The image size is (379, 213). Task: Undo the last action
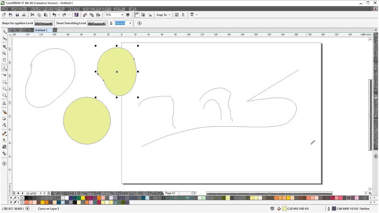tap(54, 15)
